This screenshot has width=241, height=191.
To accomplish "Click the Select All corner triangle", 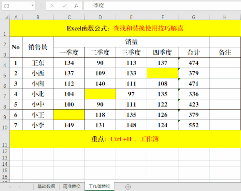I will pyautogui.click(x=5, y=17).
